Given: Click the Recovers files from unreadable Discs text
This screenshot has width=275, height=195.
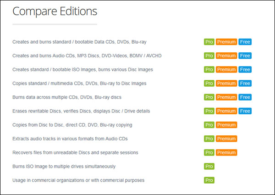Looking at the screenshot, I should coord(75,152).
